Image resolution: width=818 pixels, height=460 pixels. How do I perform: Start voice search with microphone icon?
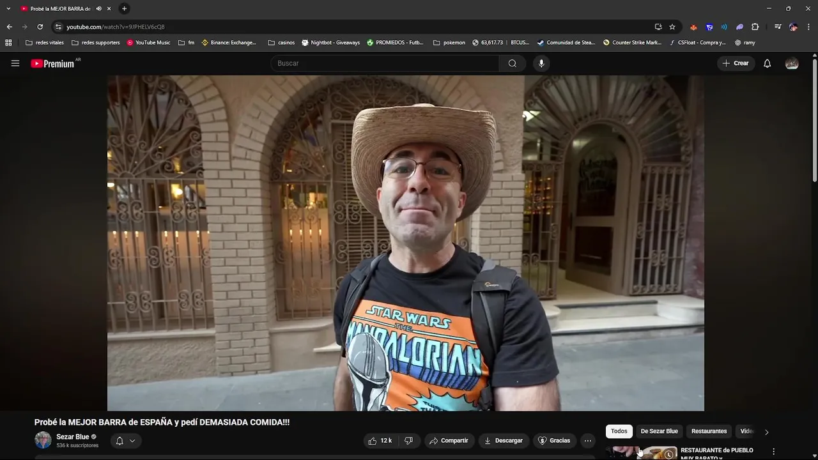click(x=541, y=63)
